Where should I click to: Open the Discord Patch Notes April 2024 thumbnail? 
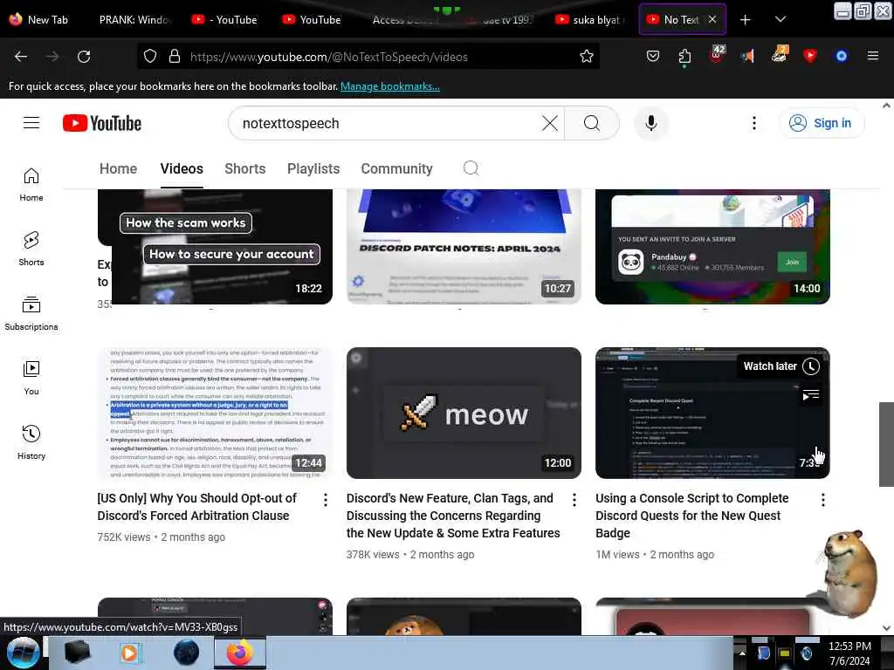[x=464, y=247]
